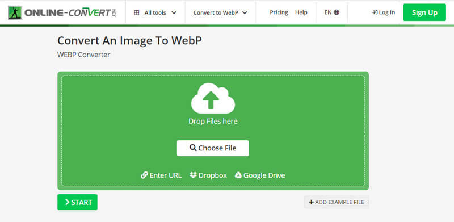Image resolution: width=454 pixels, height=222 pixels.
Task: Click the magnifier icon in Choose File
Action: point(193,148)
